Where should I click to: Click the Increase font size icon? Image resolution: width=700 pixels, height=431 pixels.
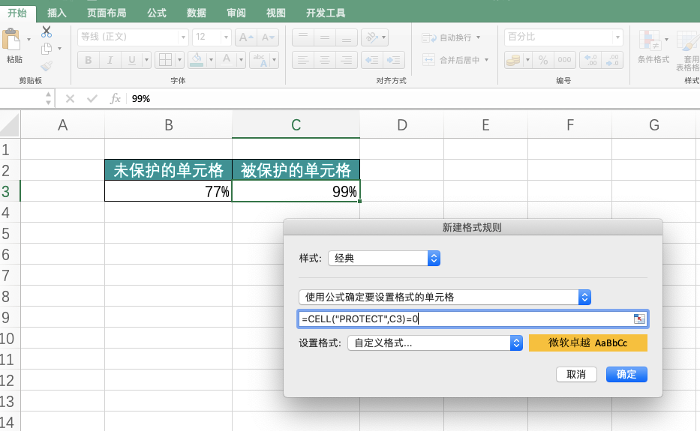246,37
